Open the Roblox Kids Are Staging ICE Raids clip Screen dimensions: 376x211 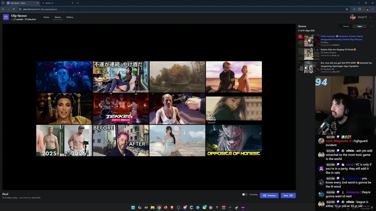[x=338, y=50]
